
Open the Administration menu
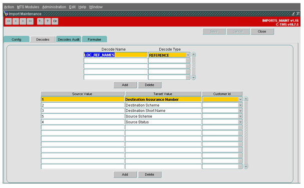click(x=54, y=7)
